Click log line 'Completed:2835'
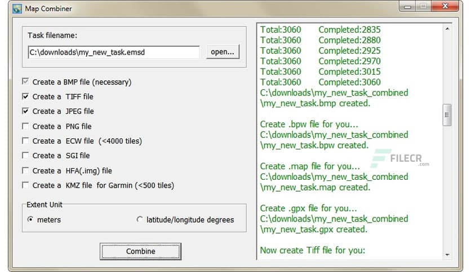The image size is (471, 272). [x=349, y=30]
